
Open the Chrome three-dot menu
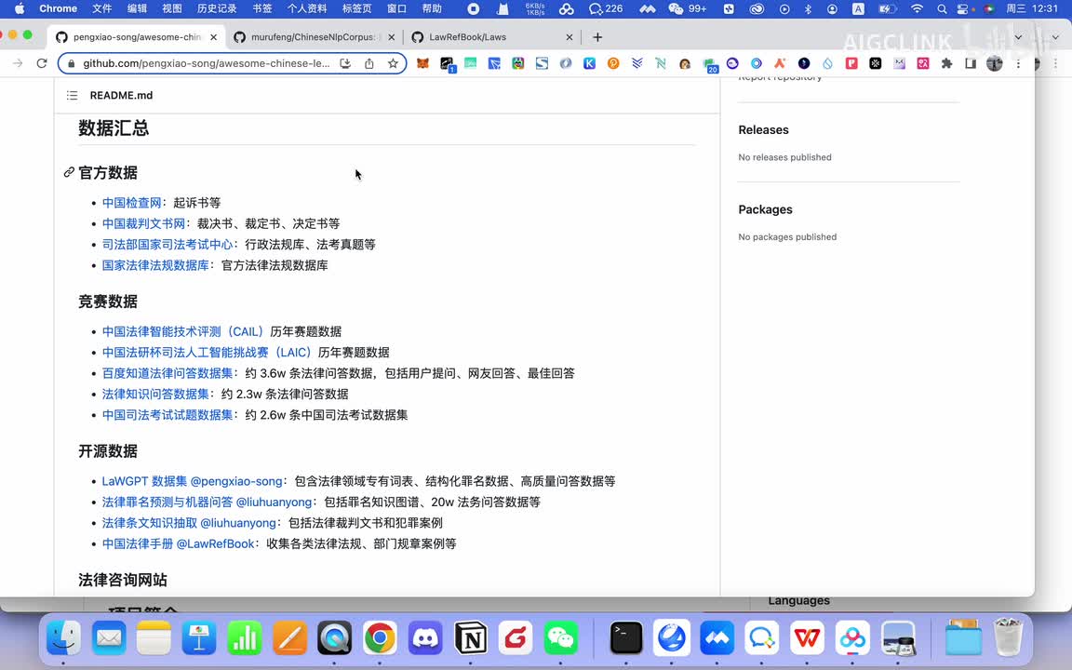(1019, 63)
